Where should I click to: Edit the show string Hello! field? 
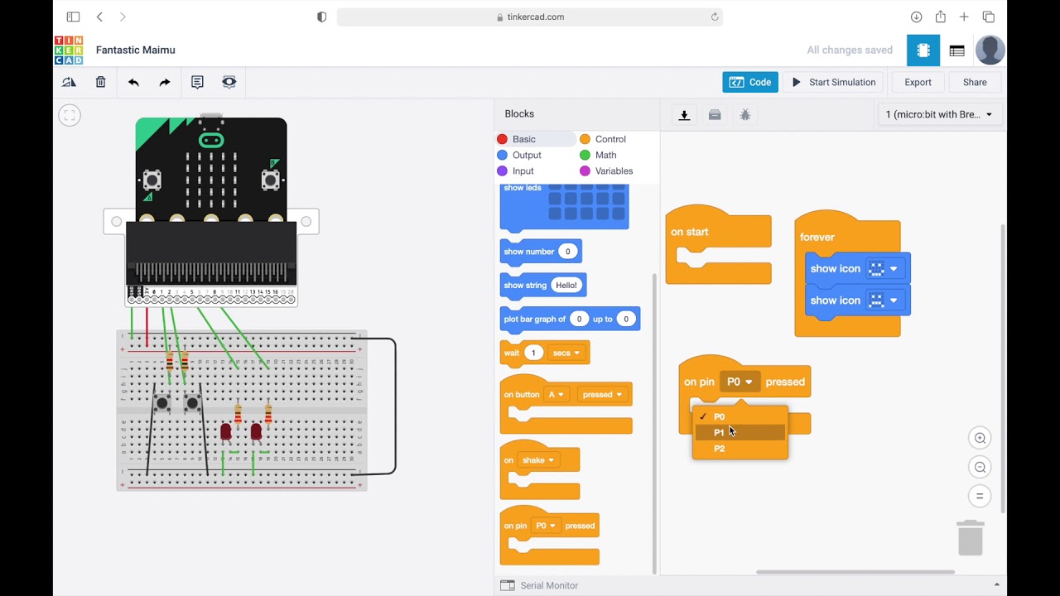coord(566,285)
